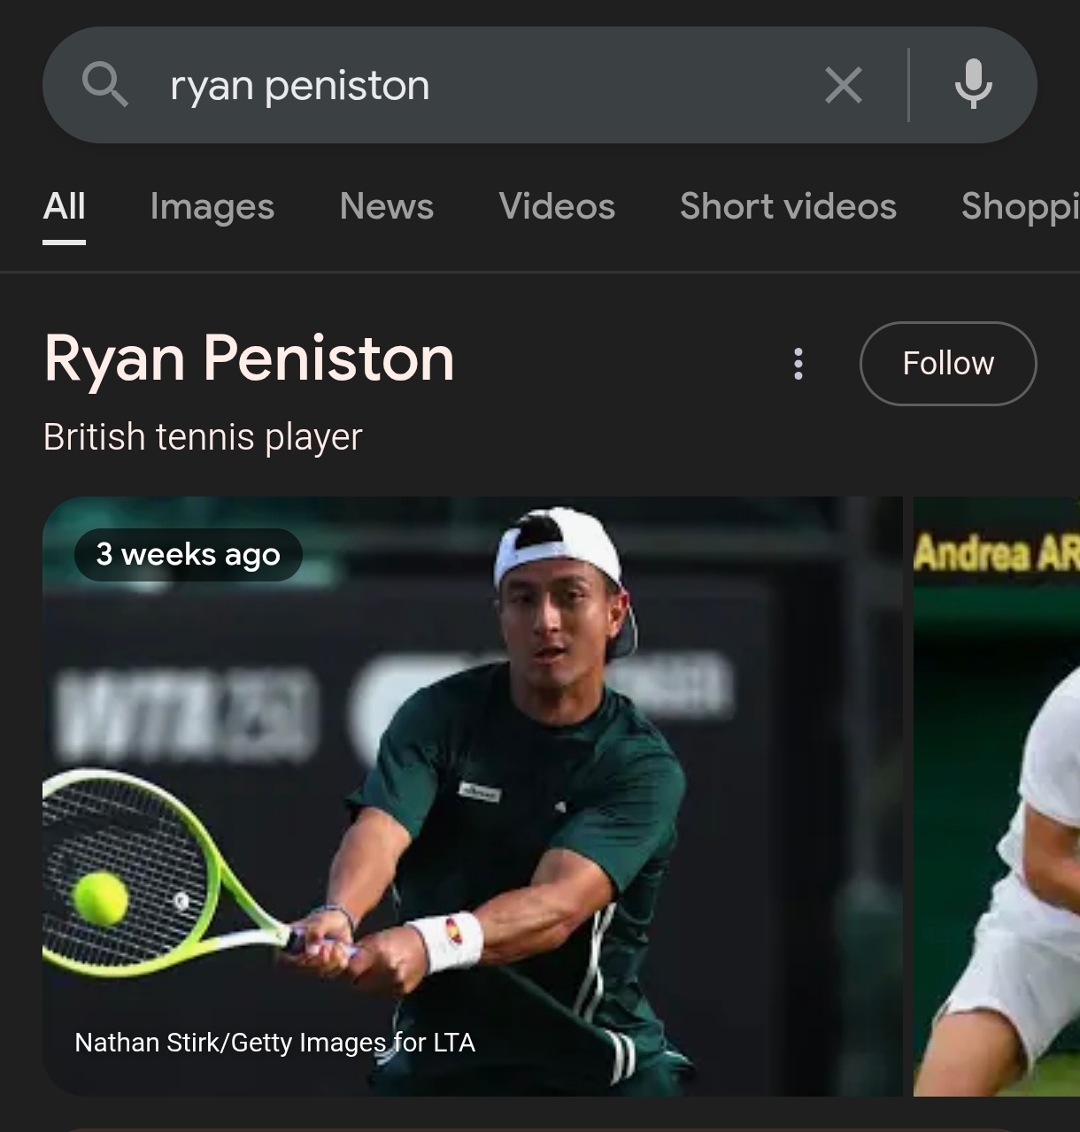Open the Ryan Peniston knowledge panel title

tap(249, 359)
